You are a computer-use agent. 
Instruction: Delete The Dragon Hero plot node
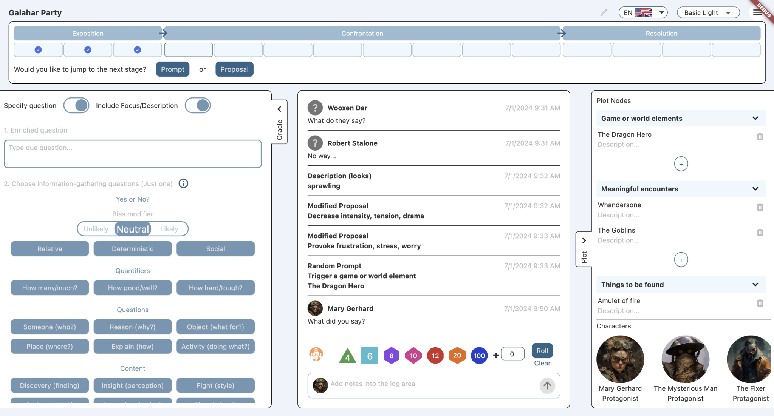coord(760,137)
